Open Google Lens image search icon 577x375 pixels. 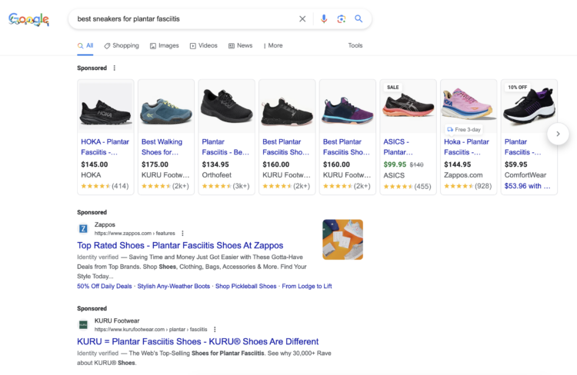(x=341, y=18)
